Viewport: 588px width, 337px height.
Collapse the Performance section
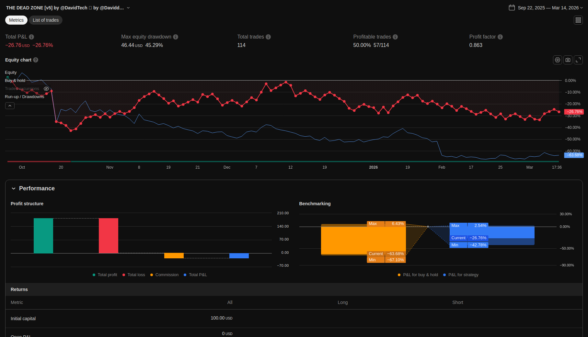click(14, 188)
